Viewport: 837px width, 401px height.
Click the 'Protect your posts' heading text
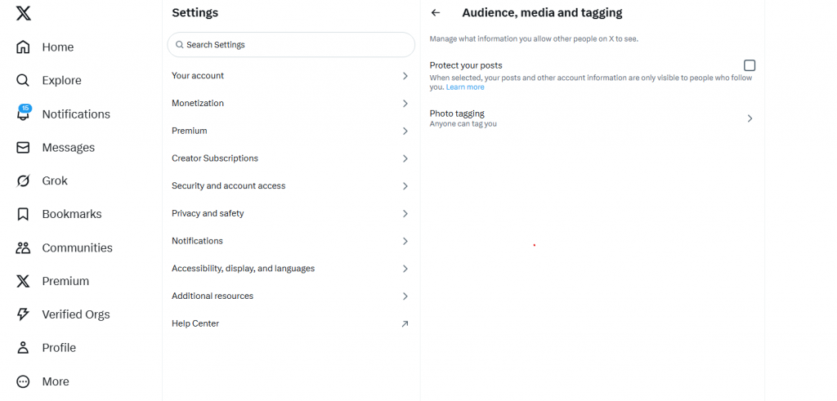pyautogui.click(x=466, y=65)
